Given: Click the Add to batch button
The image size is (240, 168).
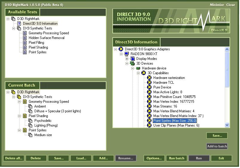Looking at the screenshot, I should pyautogui.click(x=217, y=146).
